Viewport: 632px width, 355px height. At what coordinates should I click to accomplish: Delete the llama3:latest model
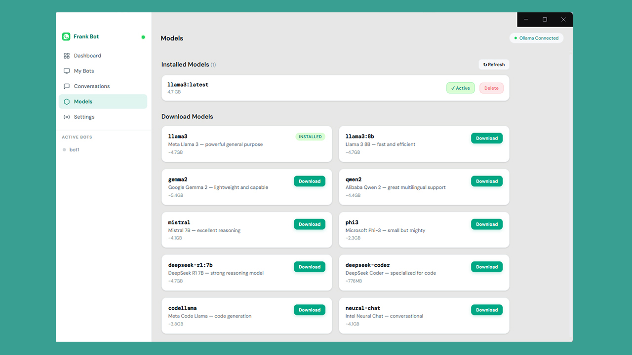coord(491,88)
